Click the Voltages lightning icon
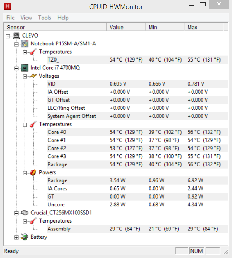Image resolution: width=232 pixels, height=258 pixels. (x=33, y=76)
